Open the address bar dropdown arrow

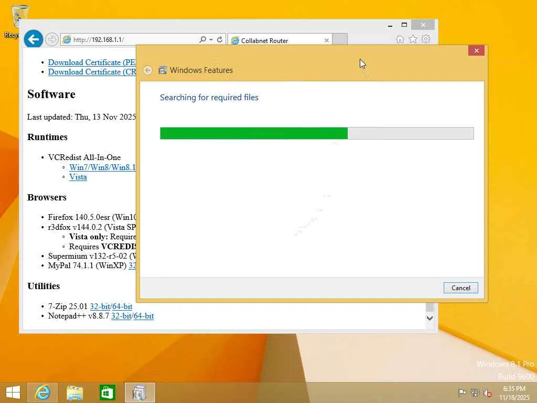pyautogui.click(x=211, y=40)
